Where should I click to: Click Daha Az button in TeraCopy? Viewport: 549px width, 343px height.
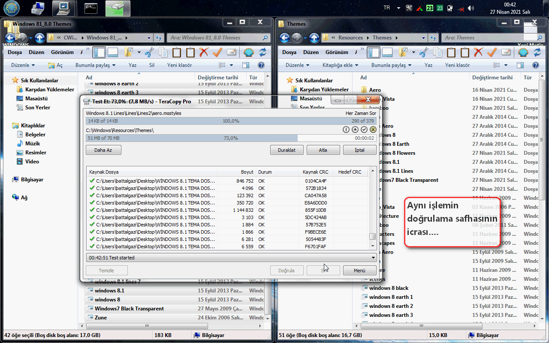click(103, 150)
